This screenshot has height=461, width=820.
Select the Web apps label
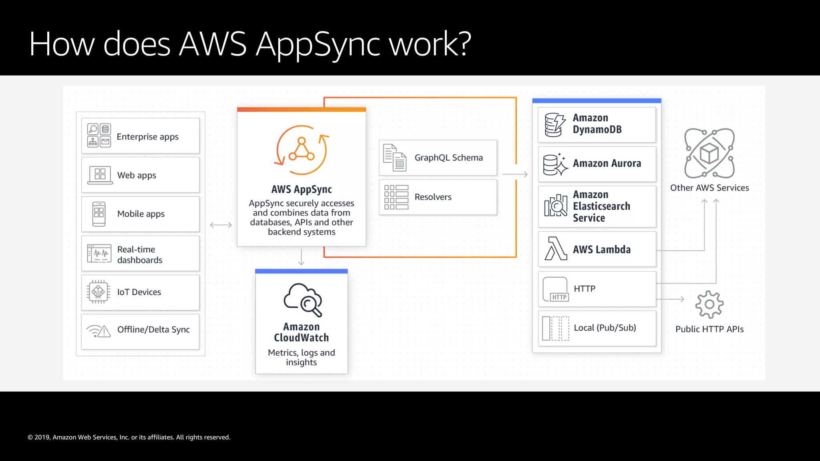pos(137,175)
